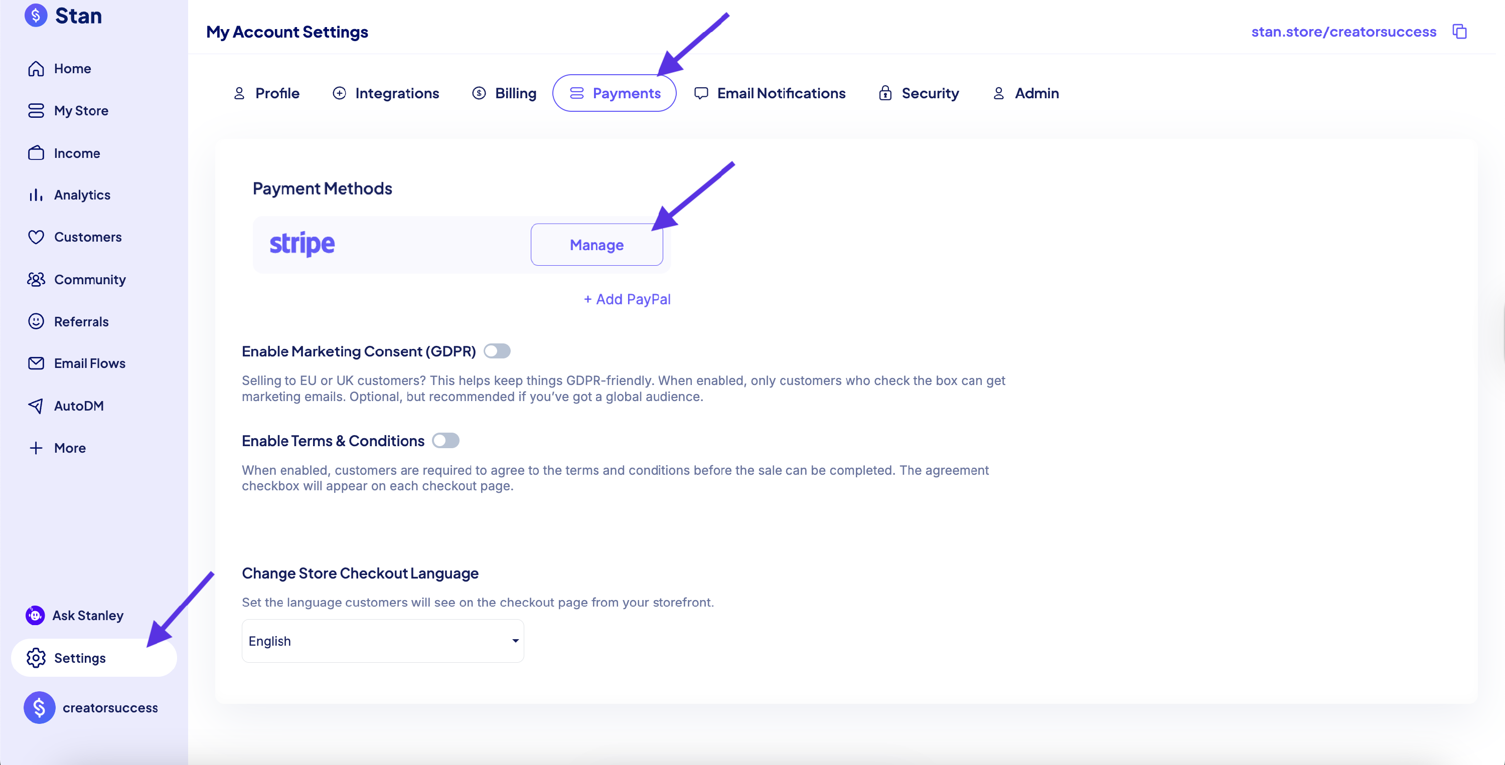Click the Stripe logo
This screenshot has height=765, width=1505.
302,244
